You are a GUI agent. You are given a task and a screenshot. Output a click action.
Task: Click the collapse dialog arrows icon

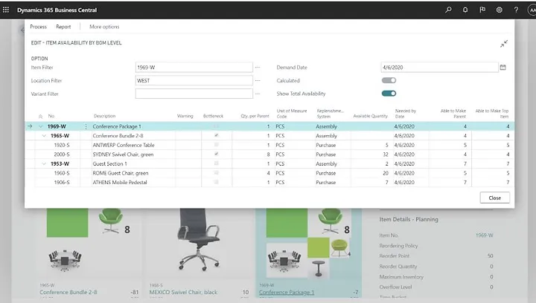[x=504, y=44]
